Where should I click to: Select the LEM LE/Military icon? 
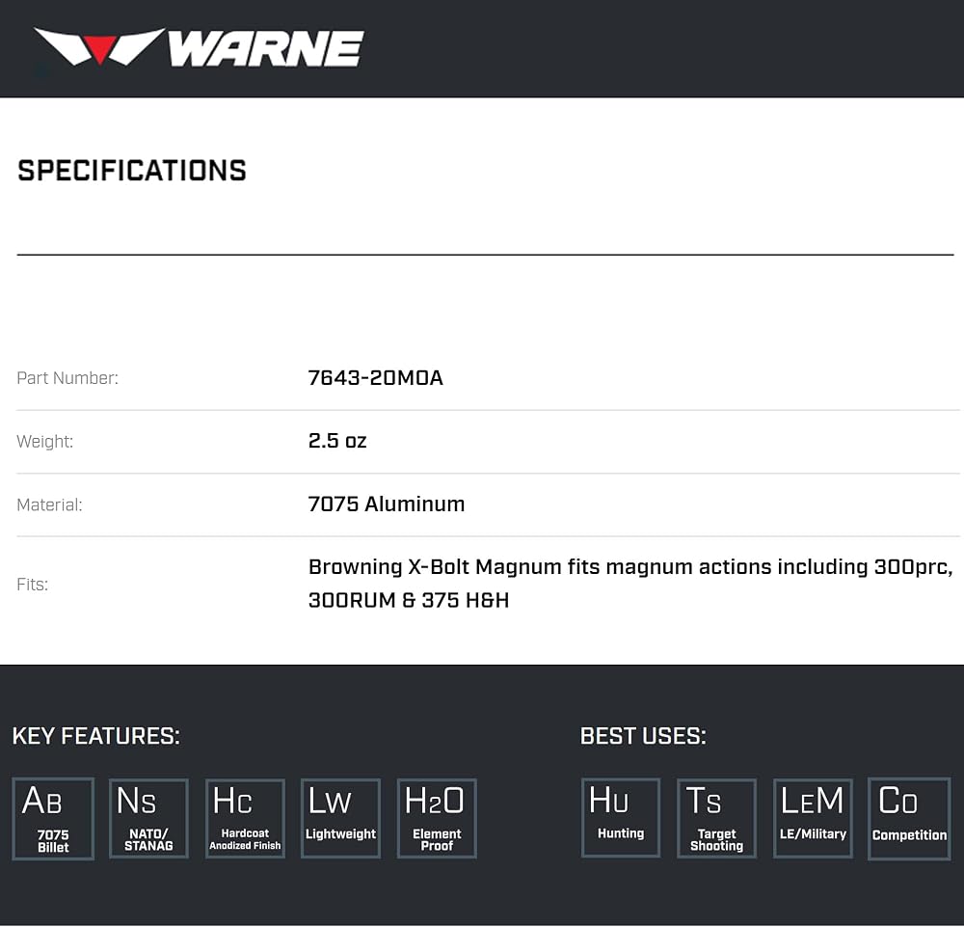click(x=813, y=818)
